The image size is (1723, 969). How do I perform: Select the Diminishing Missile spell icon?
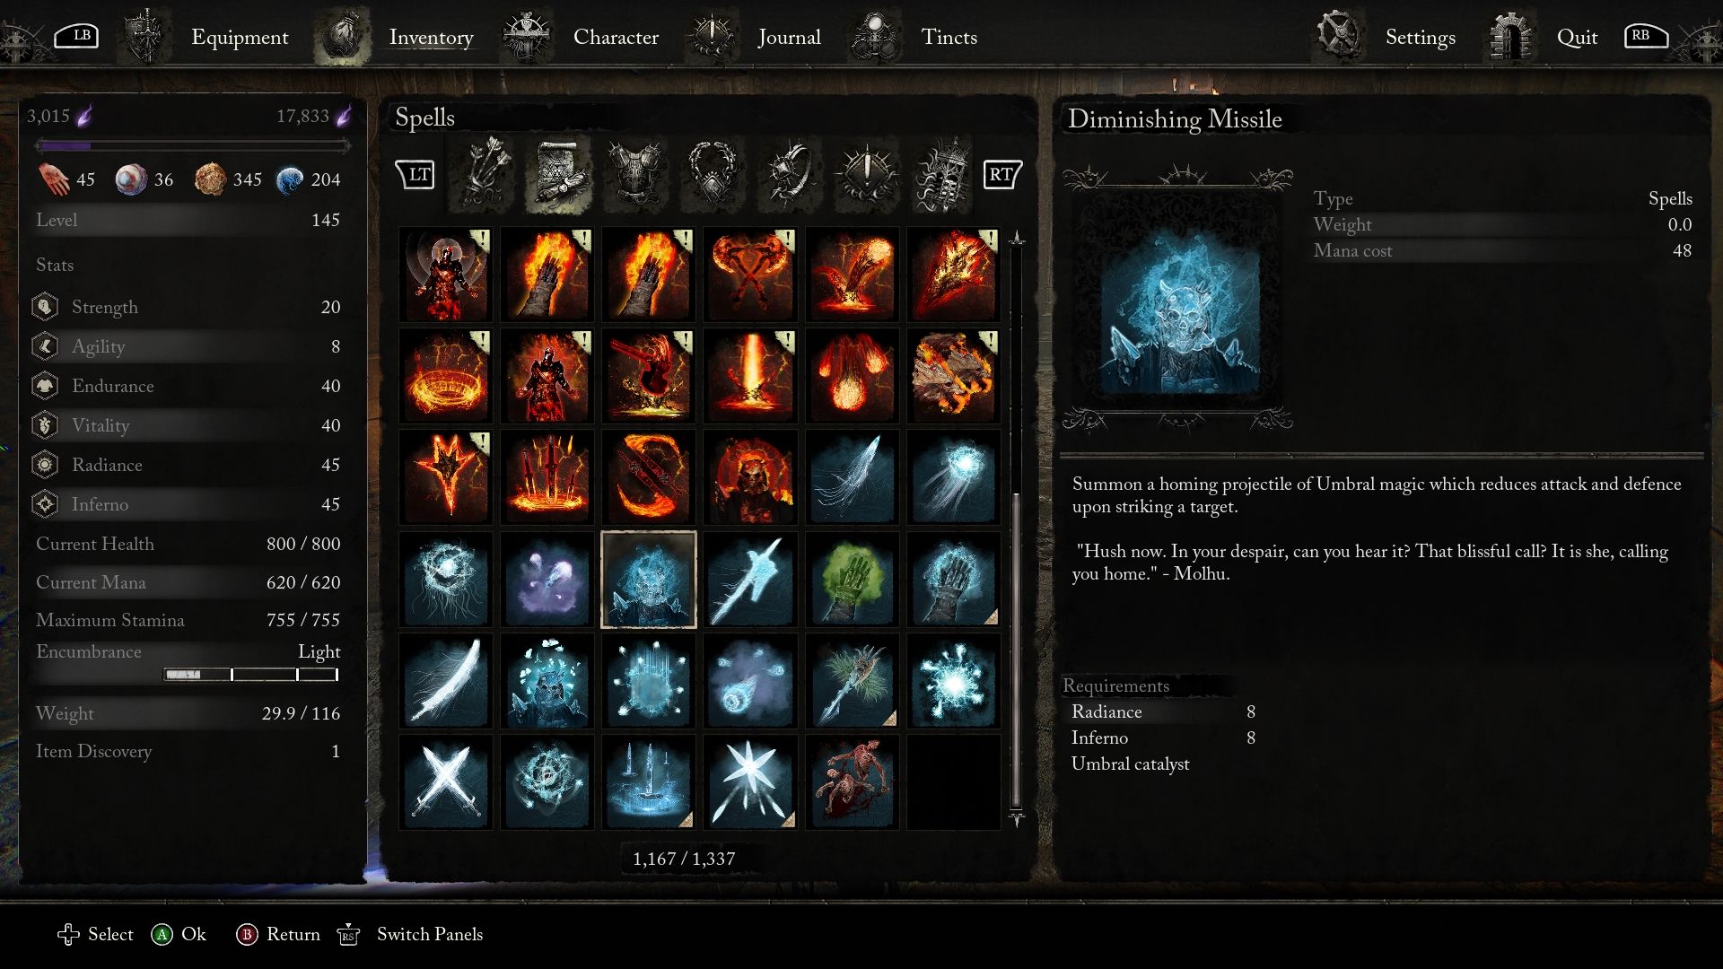coord(648,579)
